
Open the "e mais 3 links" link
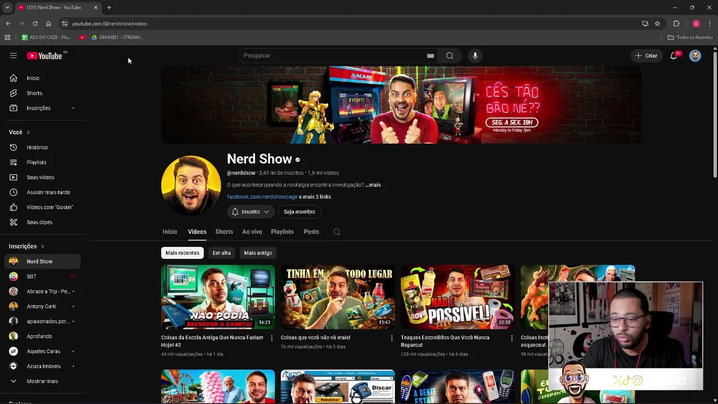point(315,197)
